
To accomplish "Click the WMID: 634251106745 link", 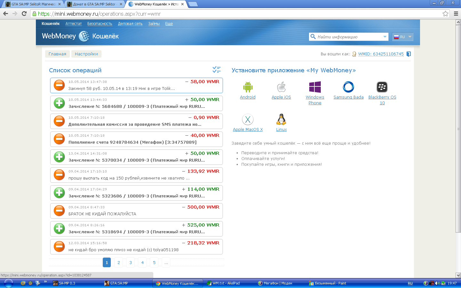I will point(381,54).
